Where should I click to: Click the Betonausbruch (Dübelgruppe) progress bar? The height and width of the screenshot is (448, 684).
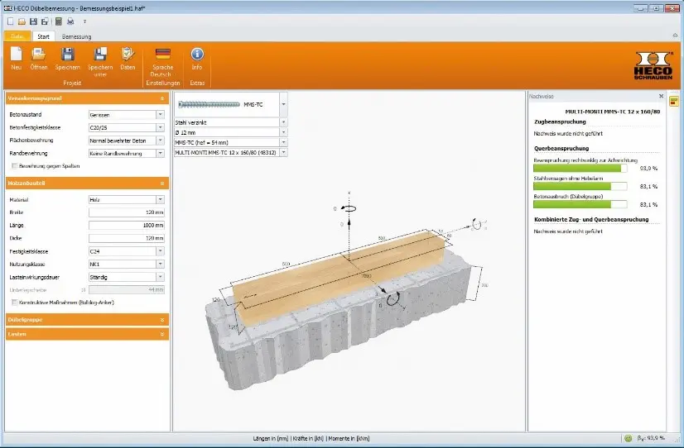(x=580, y=204)
